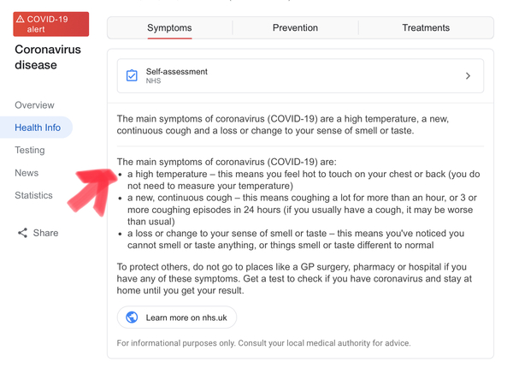Click Learn more on nhs.uk button
Screen dimensions: 513x368
177,318
